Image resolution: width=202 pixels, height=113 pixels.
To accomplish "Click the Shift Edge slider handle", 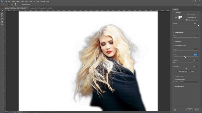I will pos(186,68).
